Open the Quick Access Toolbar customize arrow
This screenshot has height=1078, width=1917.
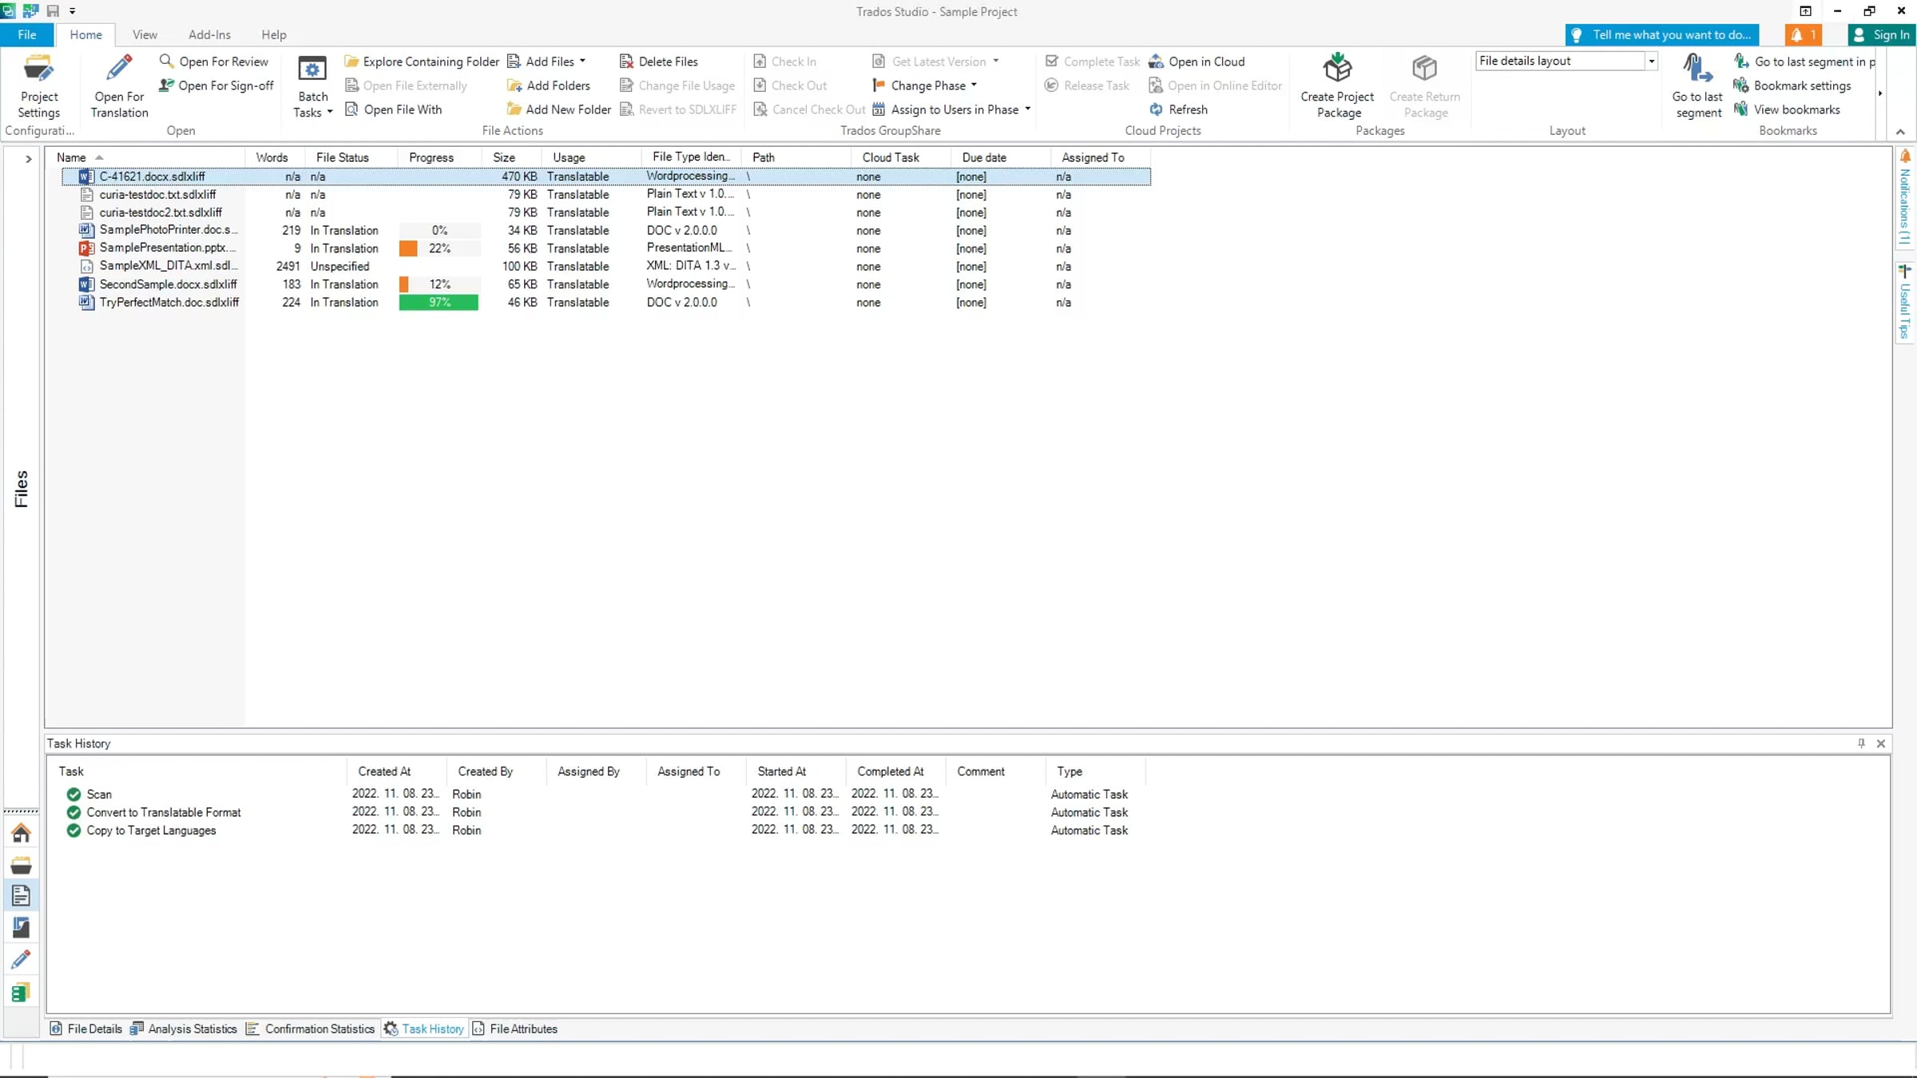pos(73,11)
